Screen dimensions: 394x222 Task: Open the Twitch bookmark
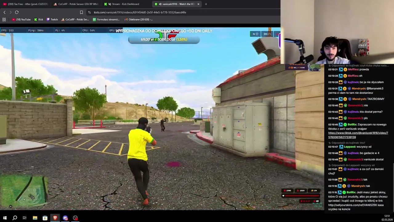(x=52, y=19)
